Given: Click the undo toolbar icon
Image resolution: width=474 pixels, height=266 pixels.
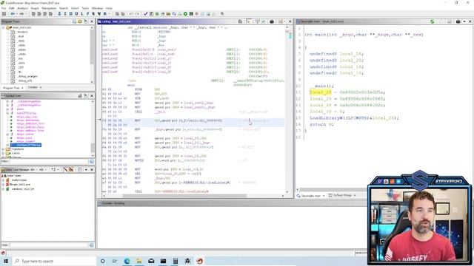Looking at the screenshot, I should click(131, 14).
